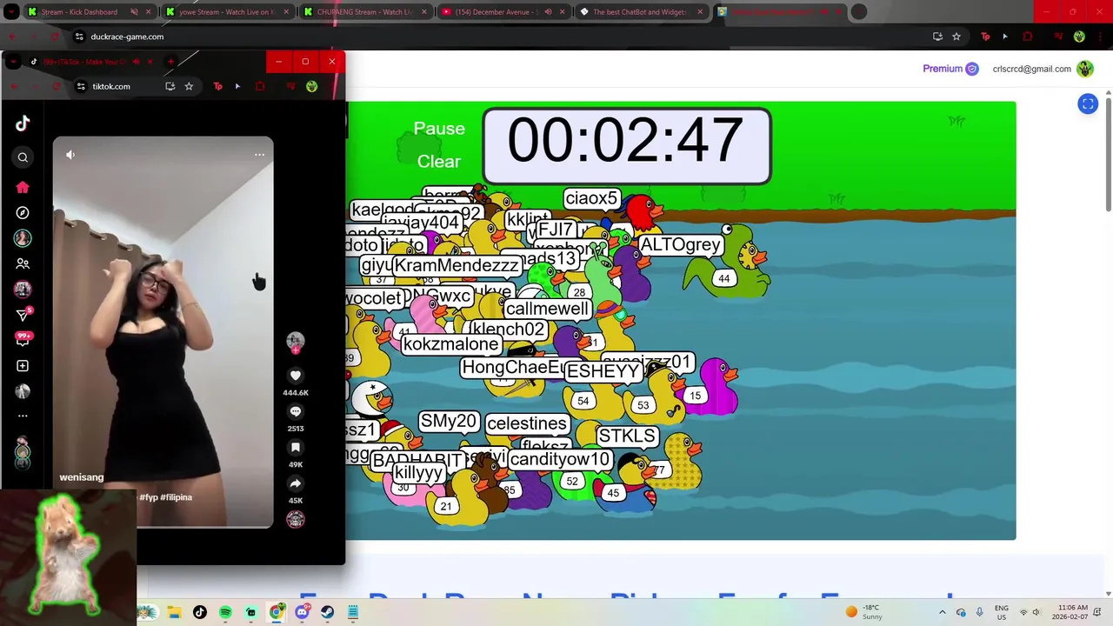
Task: Bookmark duckrace-game.com with star icon
Action: pyautogui.click(x=956, y=37)
